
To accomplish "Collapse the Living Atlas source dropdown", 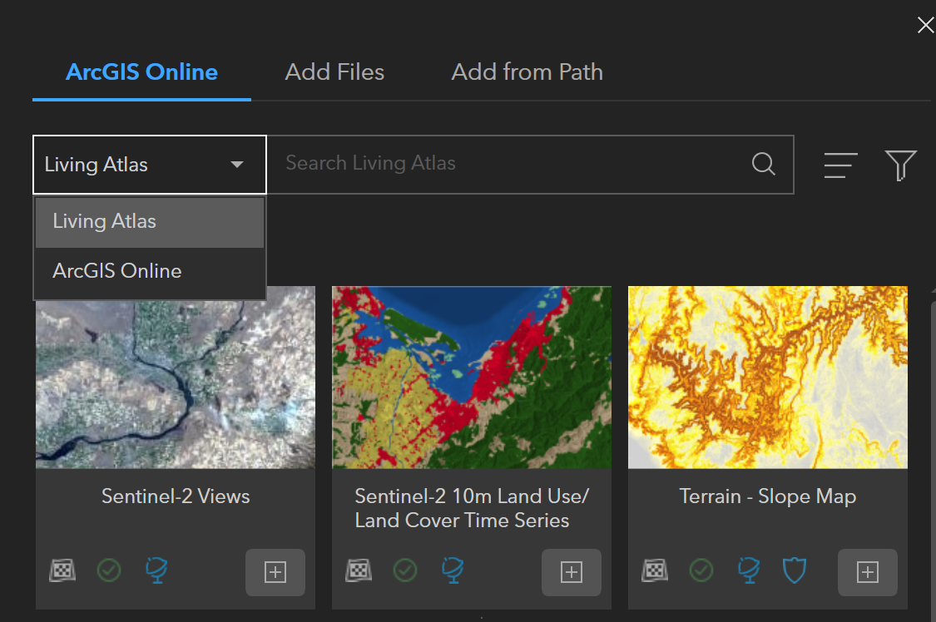I will click(149, 165).
